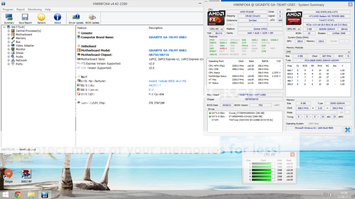This screenshot has width=355, height=199.
Task: Expand the Motherboard tree node
Action: [x=9, y=35]
